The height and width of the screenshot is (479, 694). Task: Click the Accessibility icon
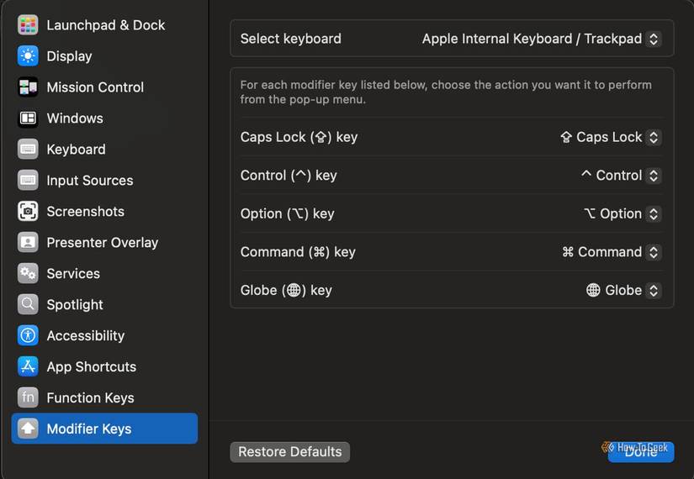coord(28,335)
